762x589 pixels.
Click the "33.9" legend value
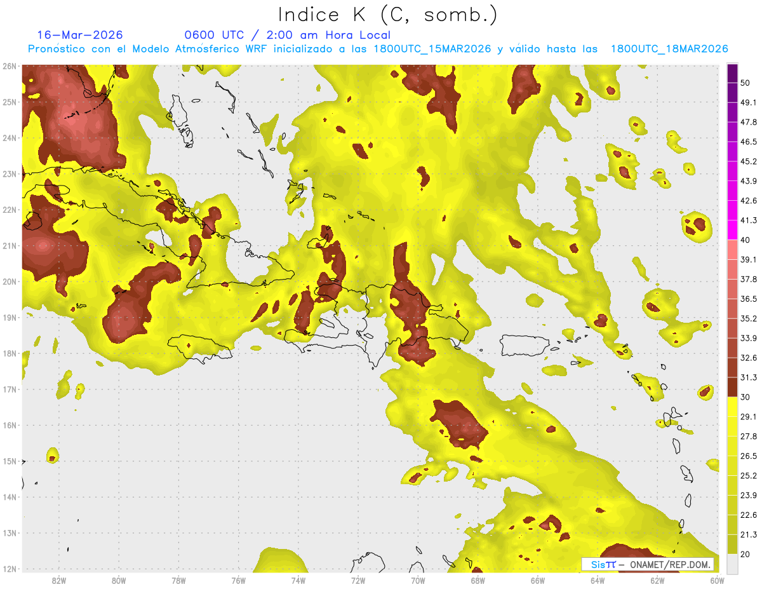click(x=749, y=338)
